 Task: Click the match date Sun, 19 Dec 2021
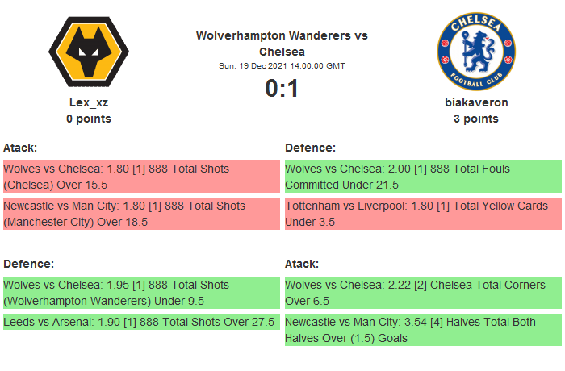click(x=282, y=65)
